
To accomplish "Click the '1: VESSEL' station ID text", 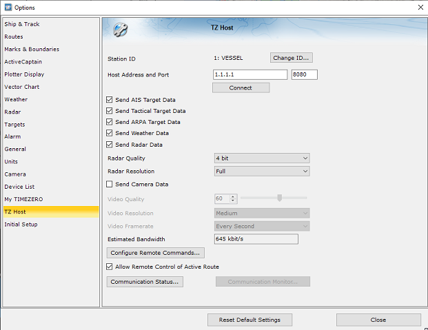I will (228, 58).
